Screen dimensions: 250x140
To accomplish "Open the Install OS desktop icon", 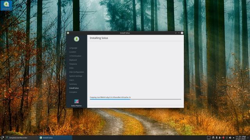I will click(6, 5).
